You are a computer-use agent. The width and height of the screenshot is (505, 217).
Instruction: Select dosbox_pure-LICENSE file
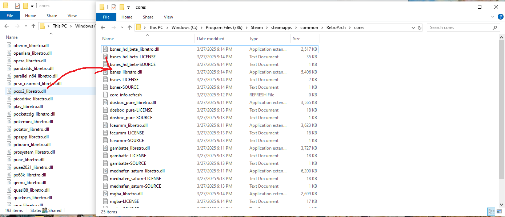pos(131,110)
